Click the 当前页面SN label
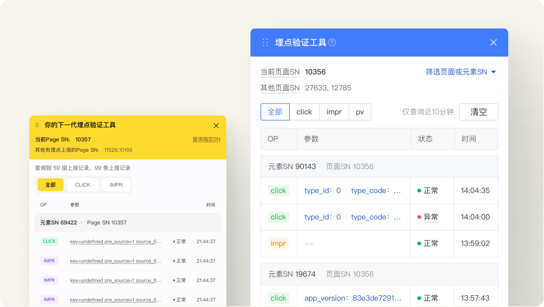 [x=280, y=72]
